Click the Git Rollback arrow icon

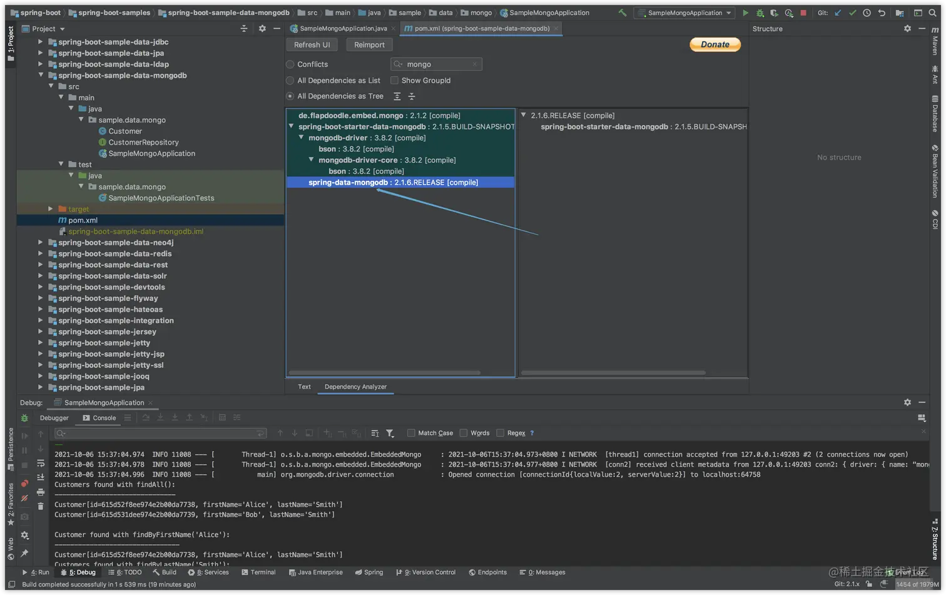click(x=882, y=13)
